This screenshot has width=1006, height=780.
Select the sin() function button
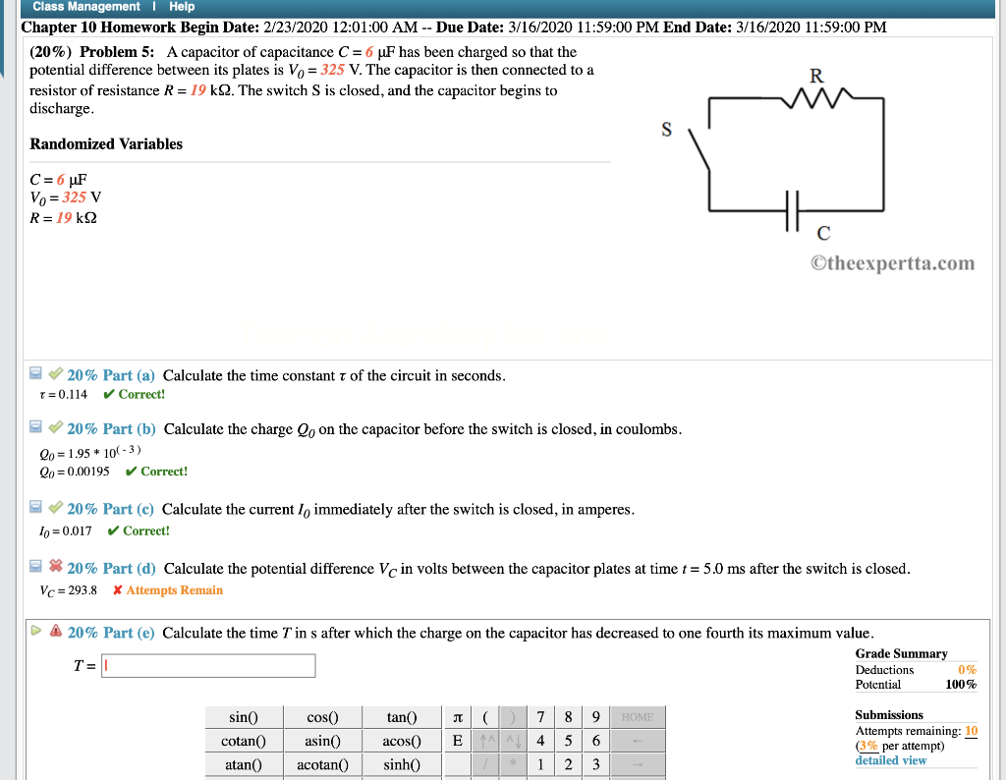click(243, 717)
